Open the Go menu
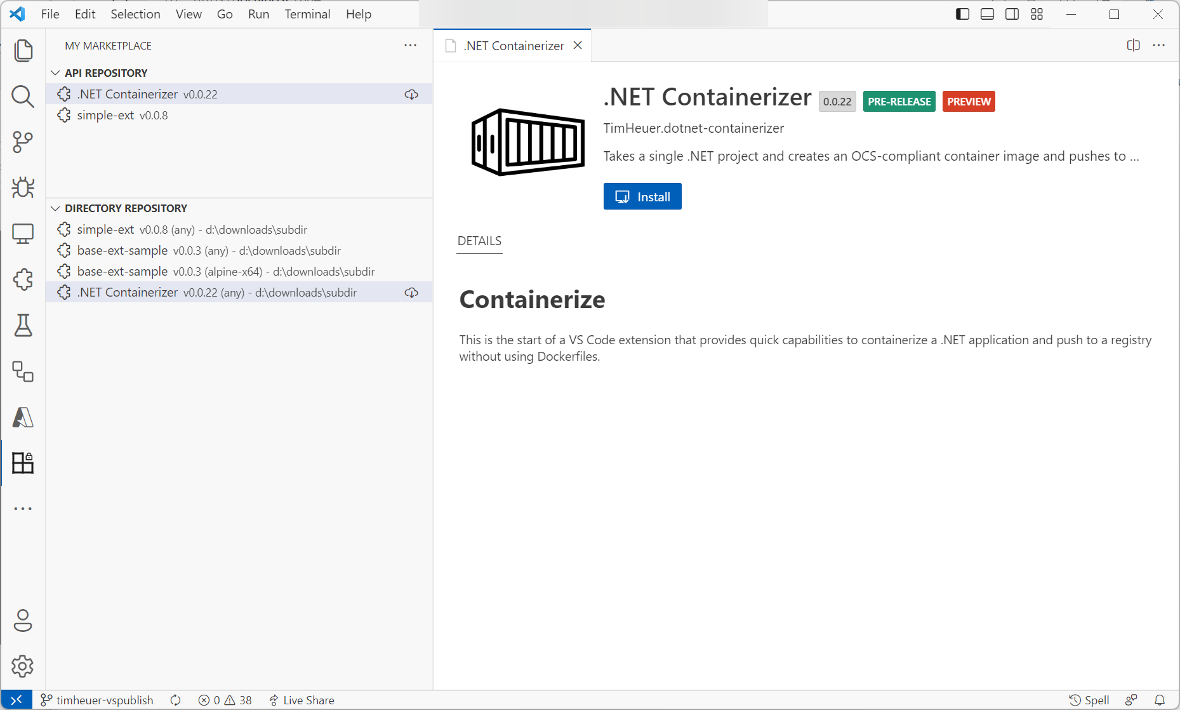 [x=225, y=14]
